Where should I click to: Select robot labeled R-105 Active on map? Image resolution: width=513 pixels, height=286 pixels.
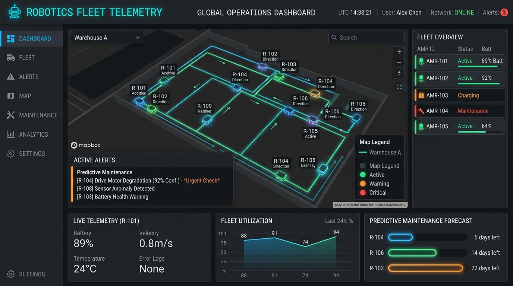312,120
